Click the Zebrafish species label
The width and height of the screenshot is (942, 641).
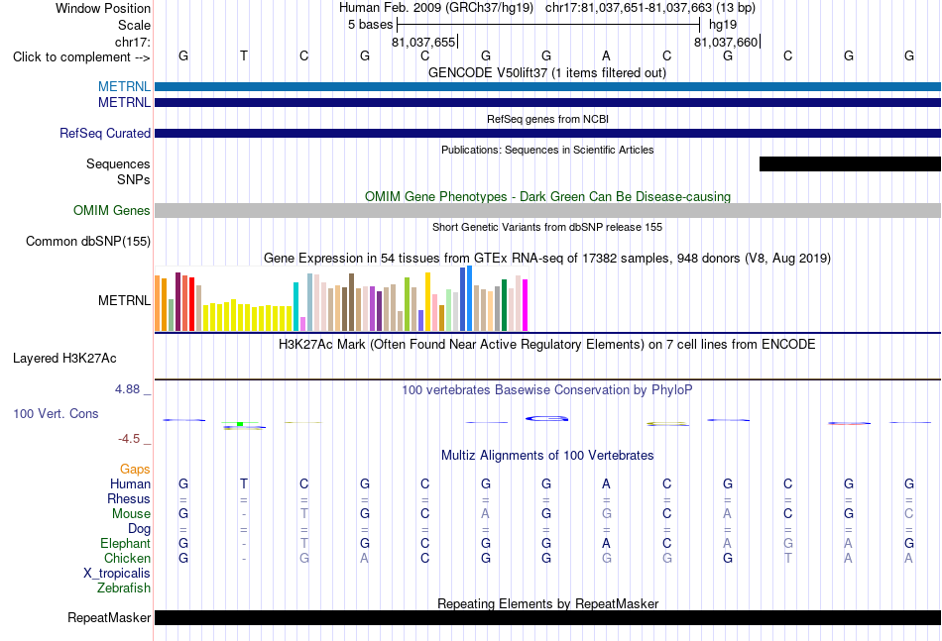pyautogui.click(x=124, y=588)
